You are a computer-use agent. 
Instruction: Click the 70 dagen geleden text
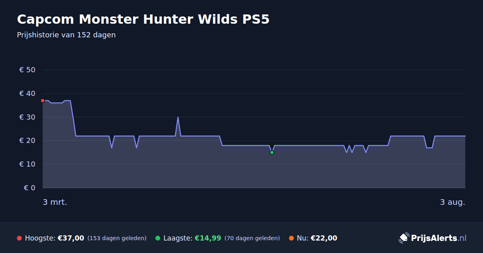[252, 238]
